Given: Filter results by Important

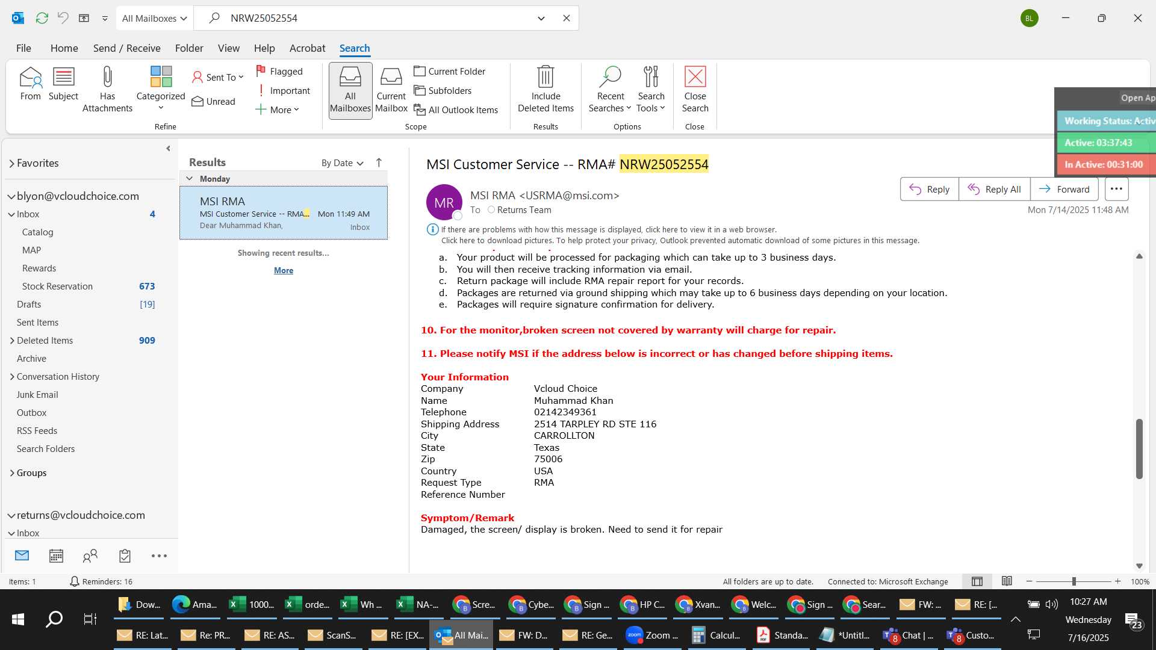Looking at the screenshot, I should point(283,90).
